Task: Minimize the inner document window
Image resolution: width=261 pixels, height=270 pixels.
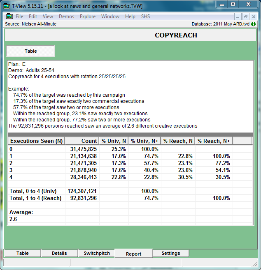Action: [238, 17]
